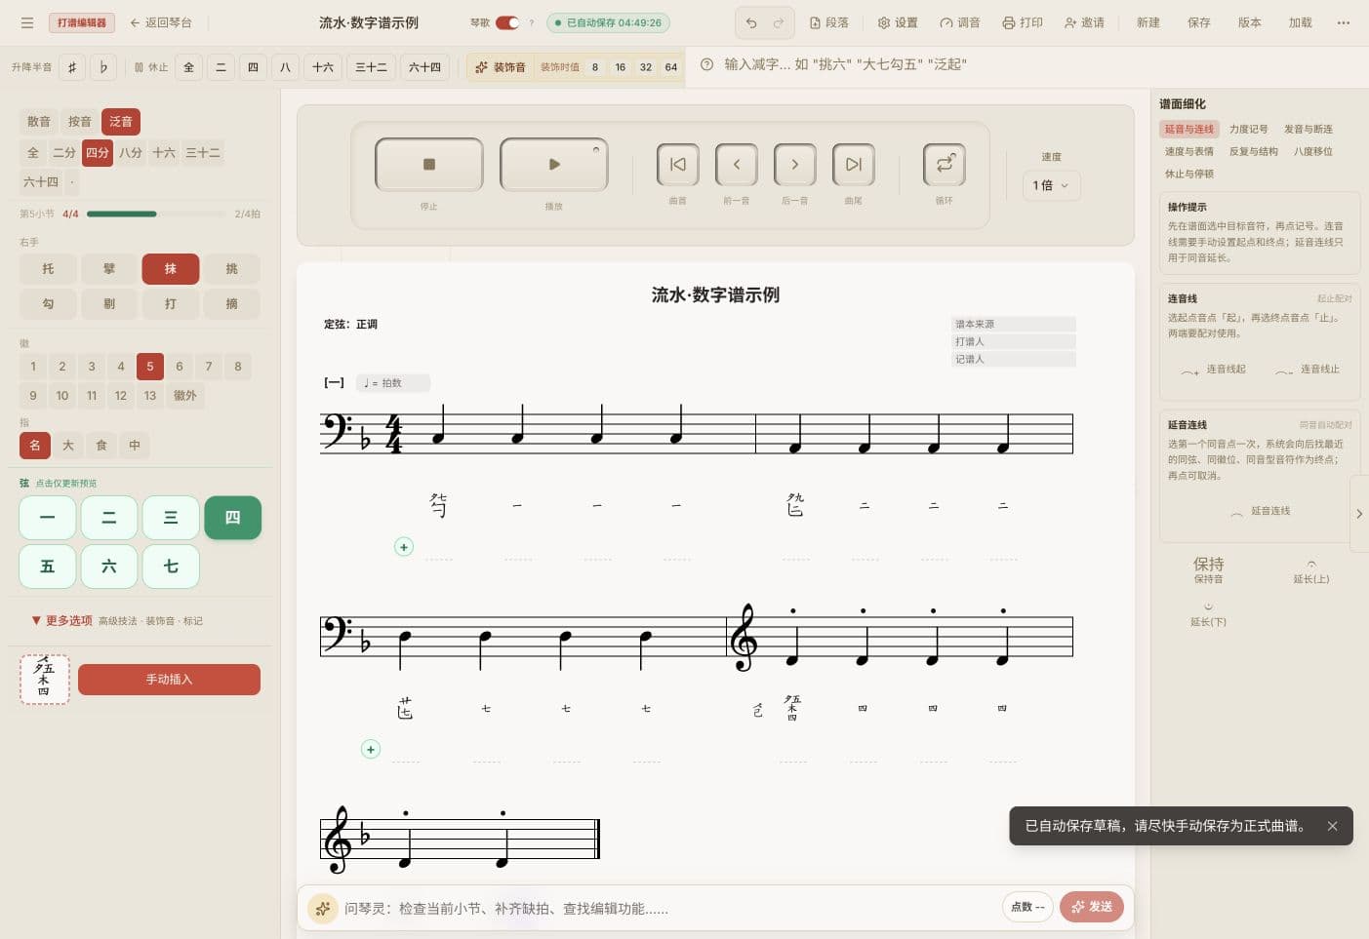1369x939 pixels.
Task: Go to the previous note (前一音)
Action: point(737,165)
